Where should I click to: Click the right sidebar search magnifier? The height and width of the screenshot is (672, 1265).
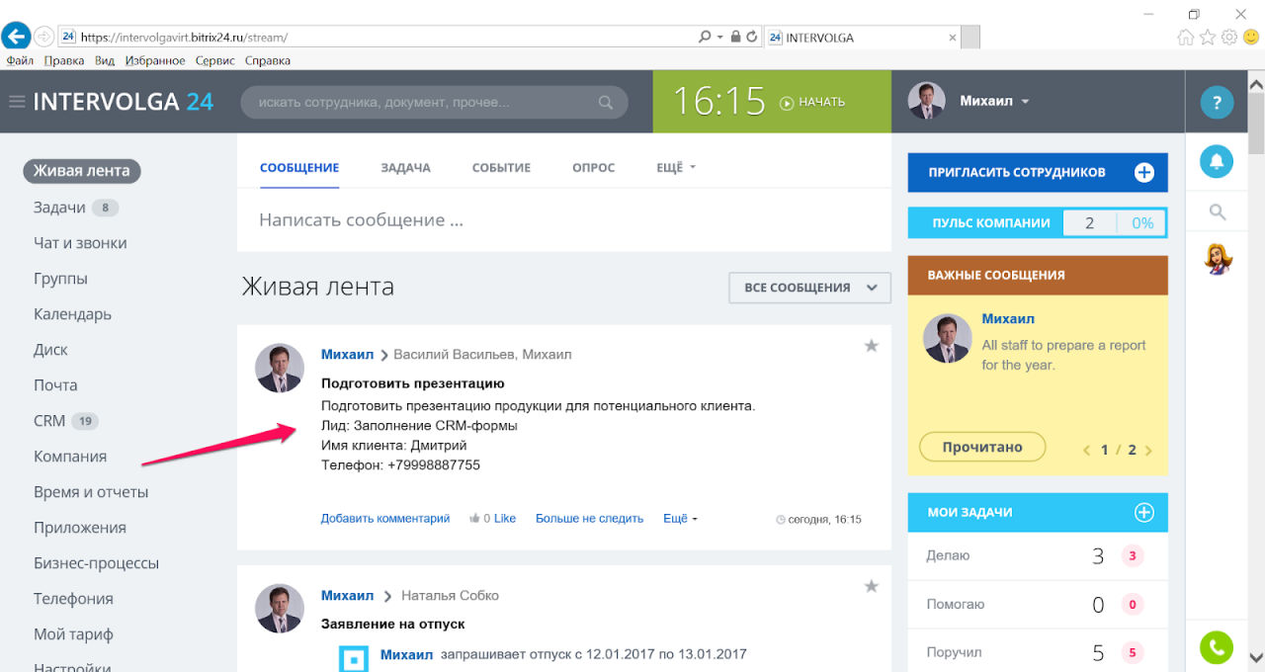1218,211
